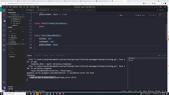Open the Manage gear in activity bar
This screenshot has width=169, height=95.
pyautogui.click(x=4, y=87)
